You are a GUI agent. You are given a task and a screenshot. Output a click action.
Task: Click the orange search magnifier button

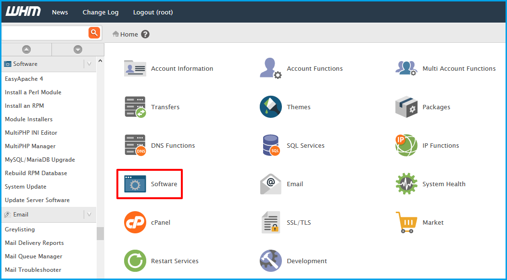(94, 33)
